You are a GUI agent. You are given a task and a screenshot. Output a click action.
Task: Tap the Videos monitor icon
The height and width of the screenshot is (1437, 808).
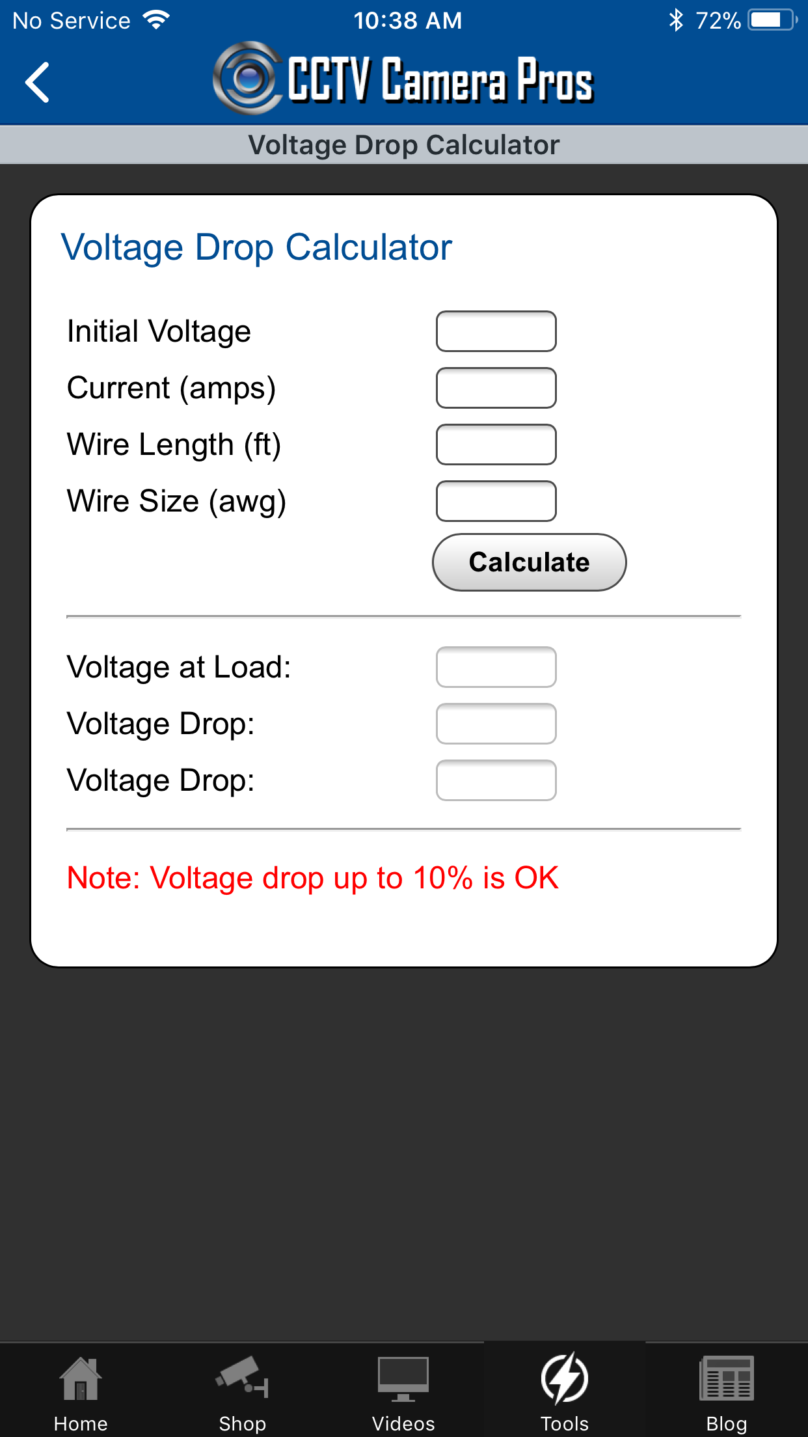point(403,1378)
